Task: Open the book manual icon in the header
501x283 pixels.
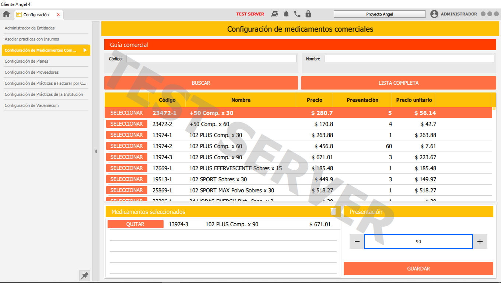Action: click(275, 14)
